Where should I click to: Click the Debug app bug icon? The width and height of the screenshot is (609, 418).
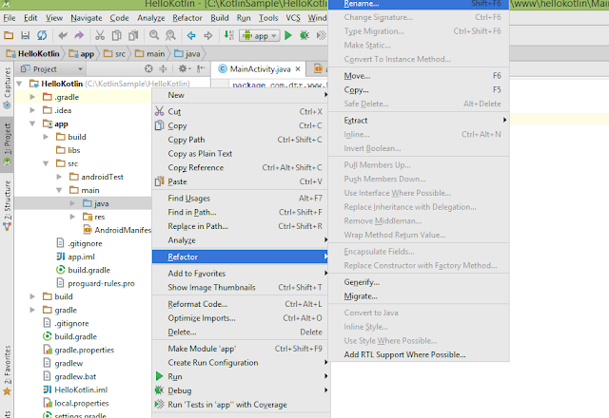[x=304, y=36]
